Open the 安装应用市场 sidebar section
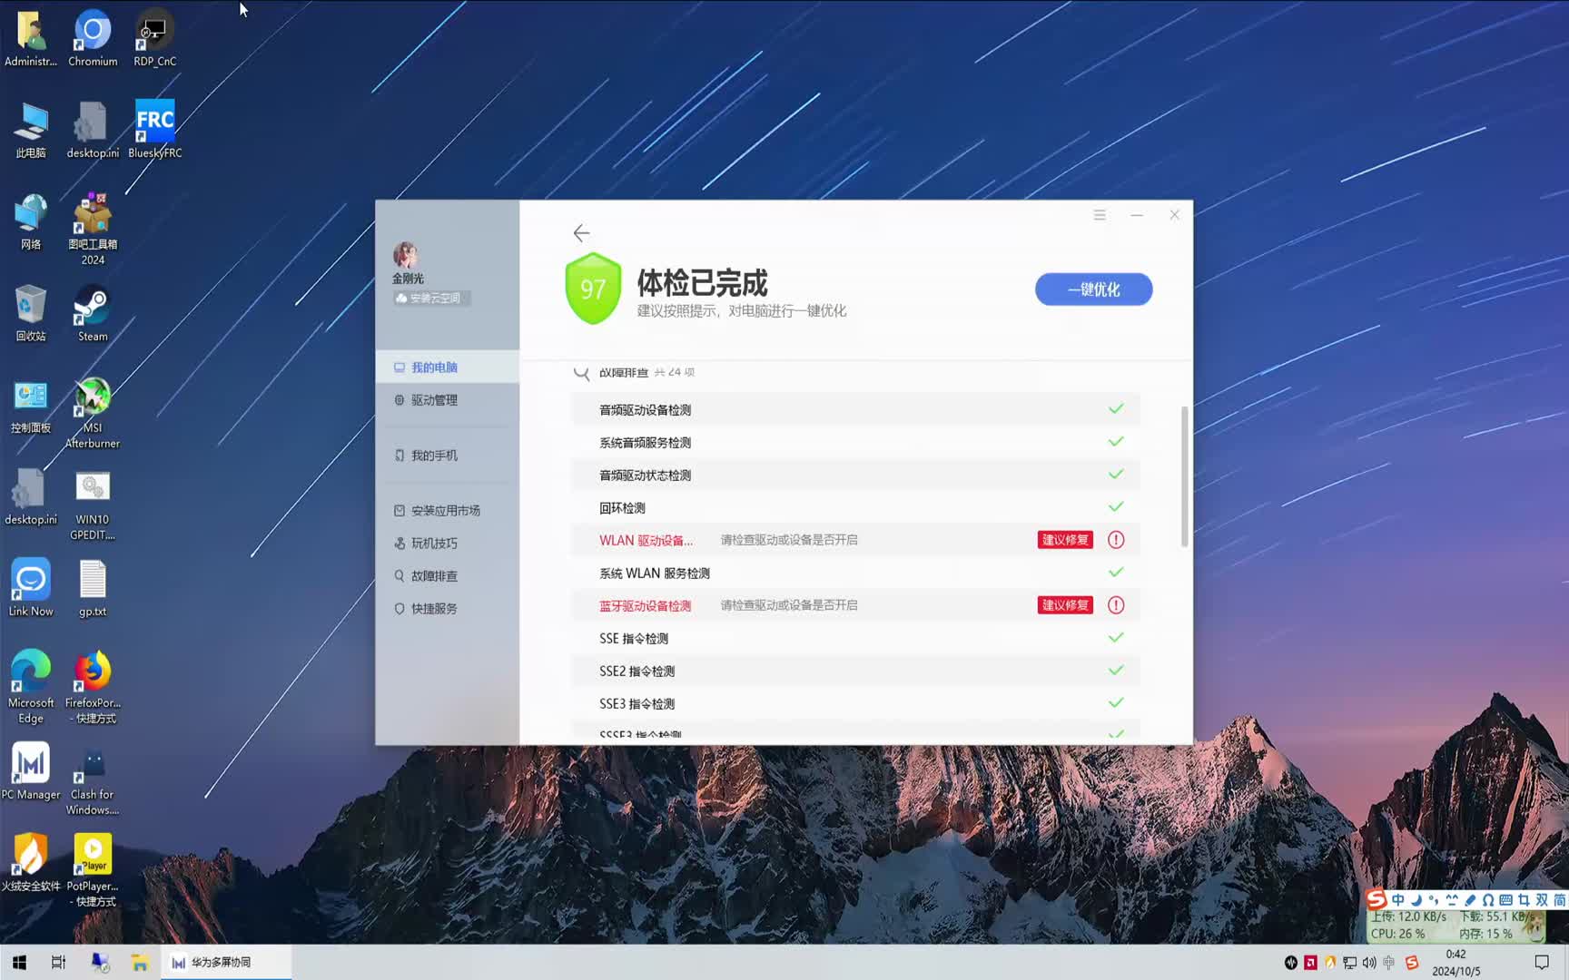The height and width of the screenshot is (980, 1569). pyautogui.click(x=444, y=510)
